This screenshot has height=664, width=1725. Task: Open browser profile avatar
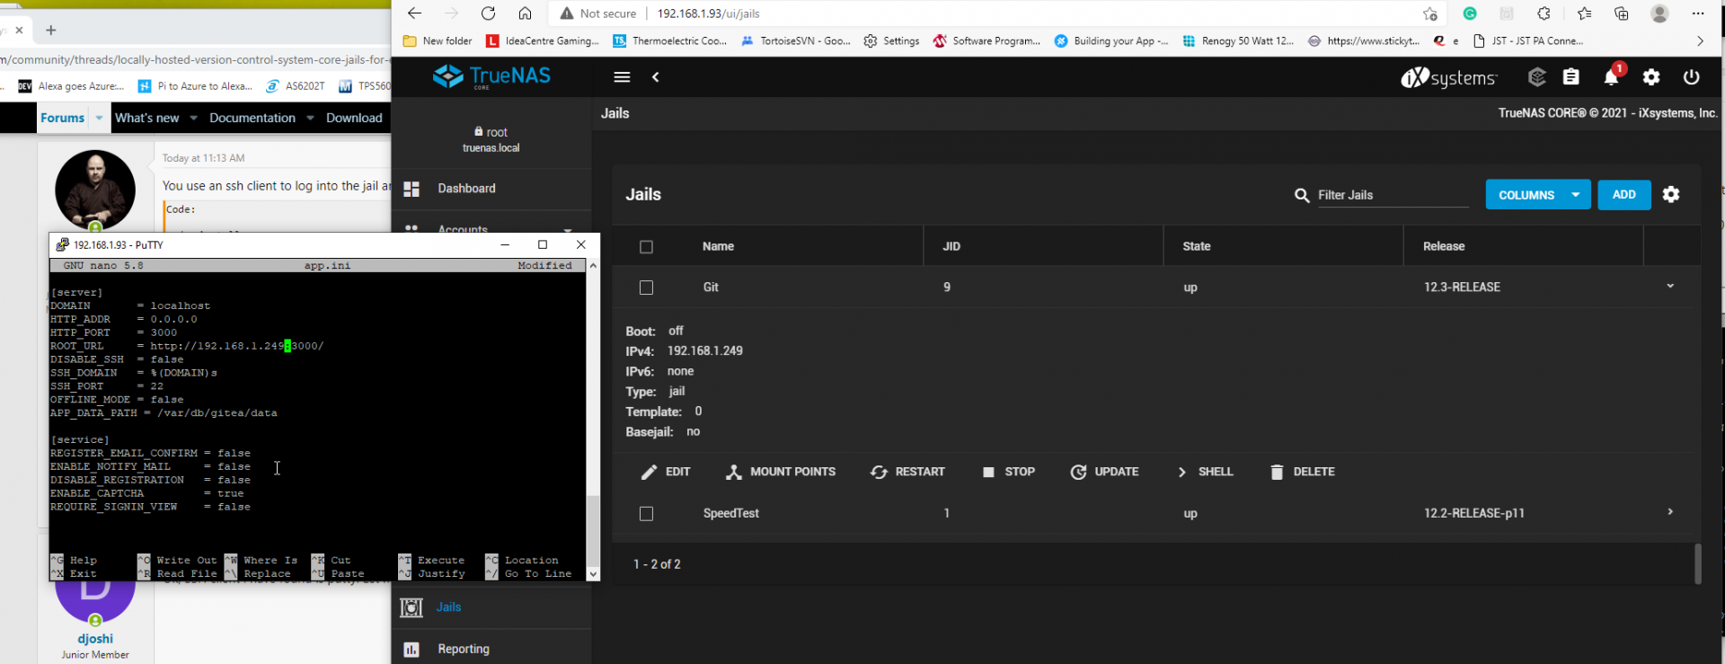1659,13
